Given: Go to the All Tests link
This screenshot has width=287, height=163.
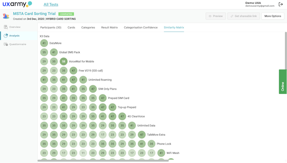Looking at the screenshot, I should pos(51,5).
